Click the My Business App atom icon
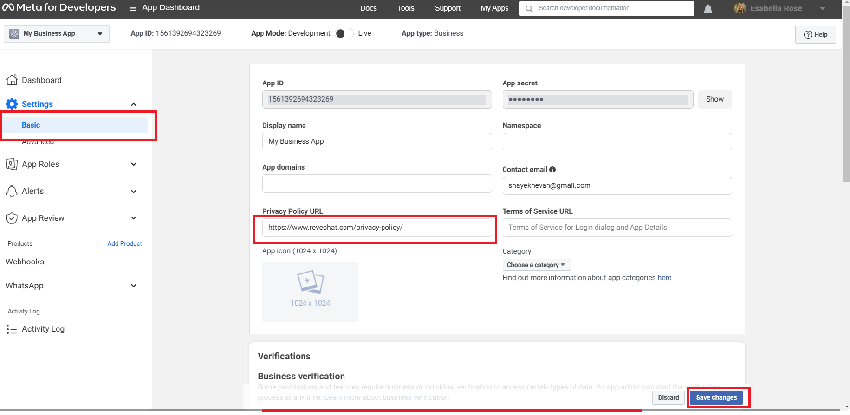The width and height of the screenshot is (850, 415). (x=14, y=33)
